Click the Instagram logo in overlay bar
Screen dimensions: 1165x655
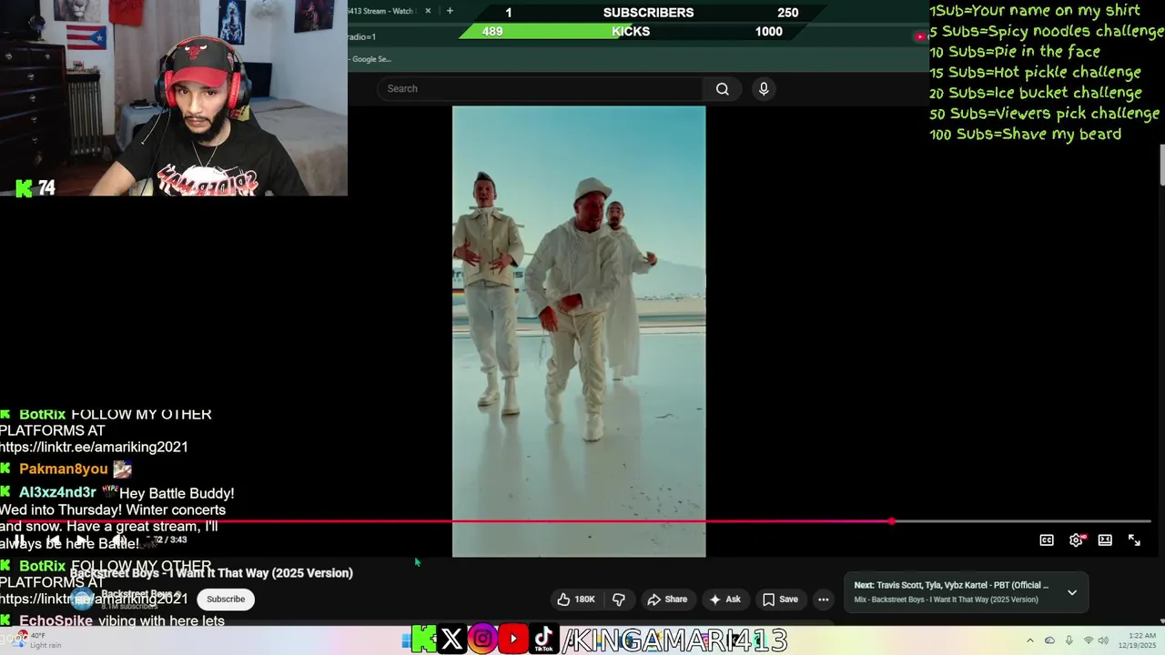click(482, 640)
